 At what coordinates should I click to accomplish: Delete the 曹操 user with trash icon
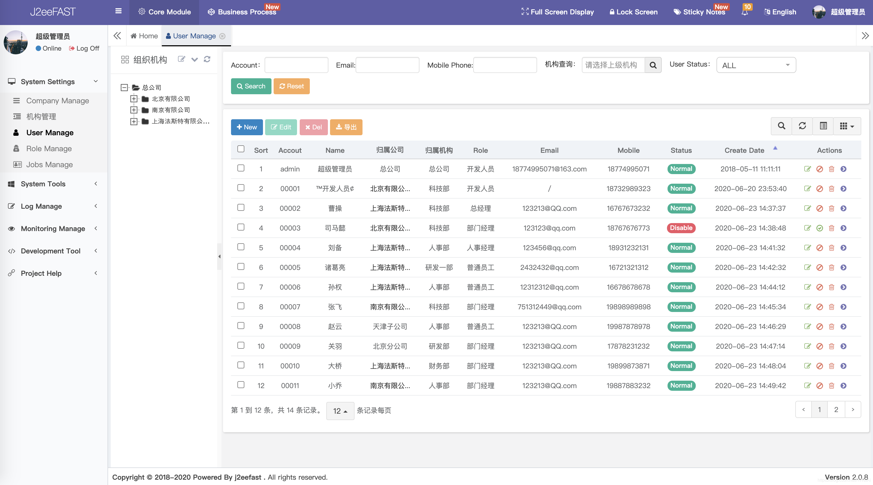[x=832, y=208]
